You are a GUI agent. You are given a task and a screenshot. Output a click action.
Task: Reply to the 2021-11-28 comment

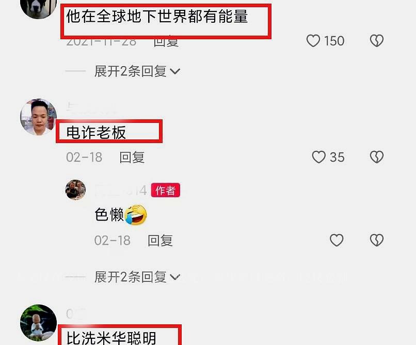pyautogui.click(x=166, y=42)
